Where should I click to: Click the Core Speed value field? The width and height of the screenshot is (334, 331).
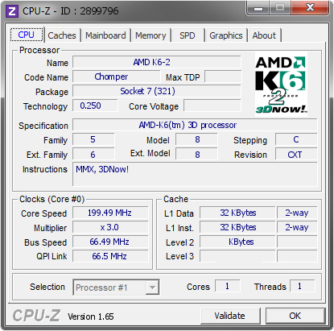[110, 213]
